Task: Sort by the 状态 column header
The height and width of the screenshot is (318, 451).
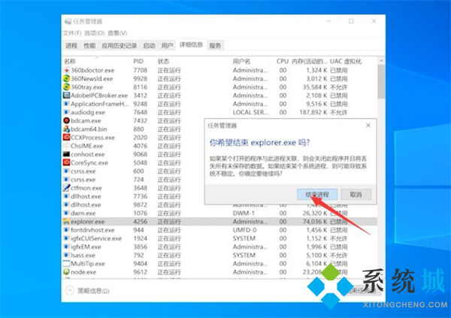Action: (163, 62)
